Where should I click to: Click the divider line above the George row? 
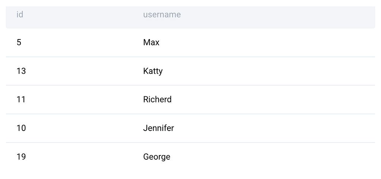190,143
